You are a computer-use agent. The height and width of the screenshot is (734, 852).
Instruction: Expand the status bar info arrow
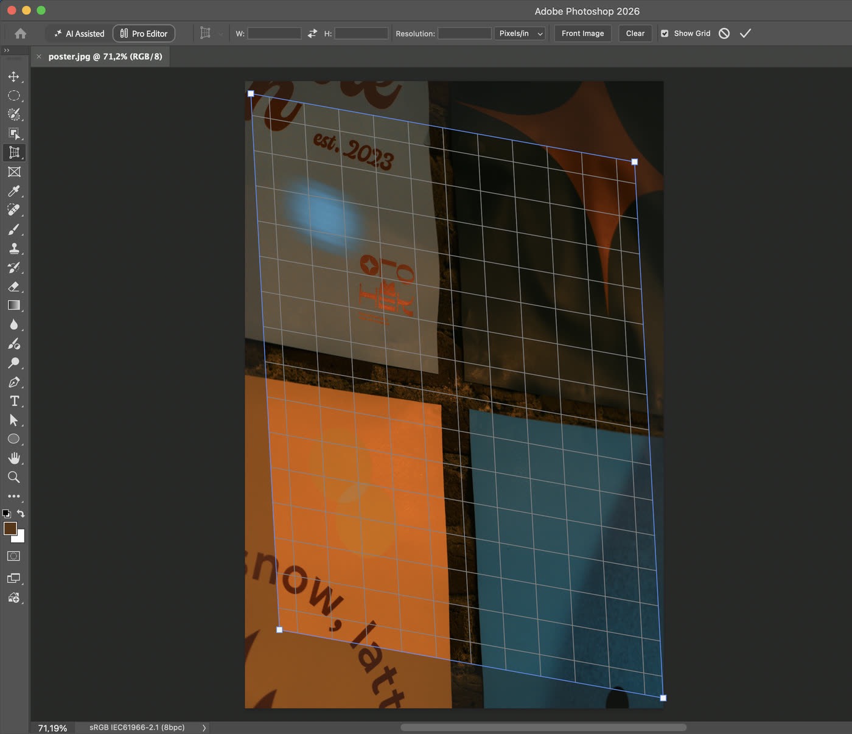coord(204,728)
